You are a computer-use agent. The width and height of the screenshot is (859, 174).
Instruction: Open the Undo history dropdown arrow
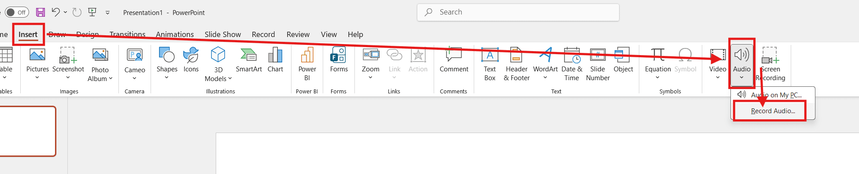point(65,12)
